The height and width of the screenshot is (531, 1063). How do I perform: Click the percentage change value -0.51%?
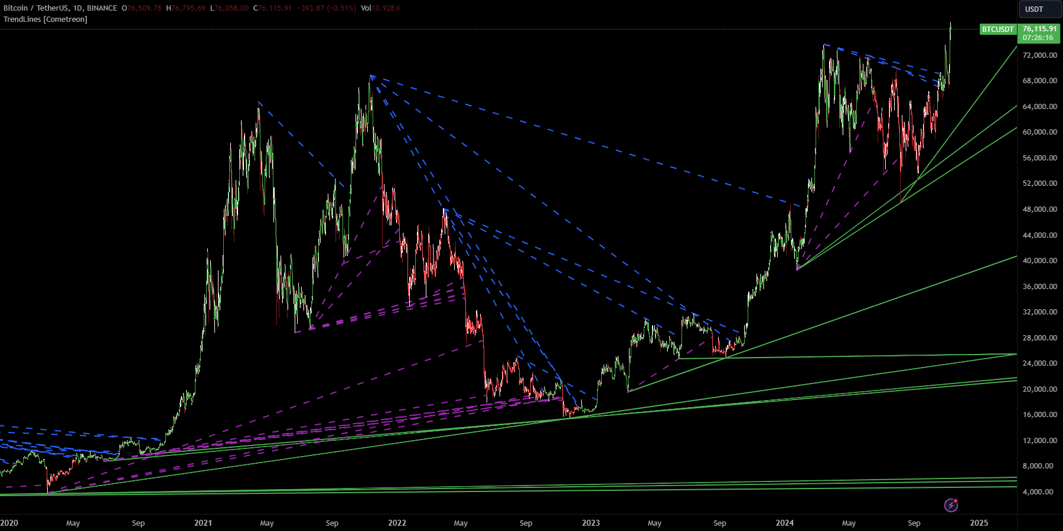(343, 8)
